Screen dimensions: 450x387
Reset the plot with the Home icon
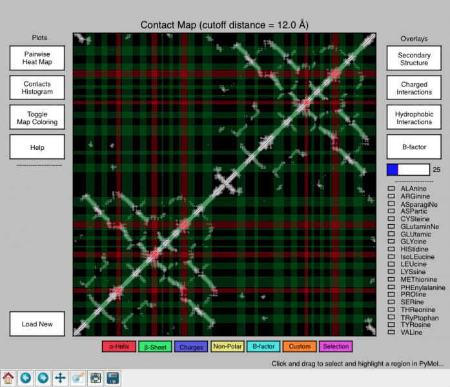(8, 377)
